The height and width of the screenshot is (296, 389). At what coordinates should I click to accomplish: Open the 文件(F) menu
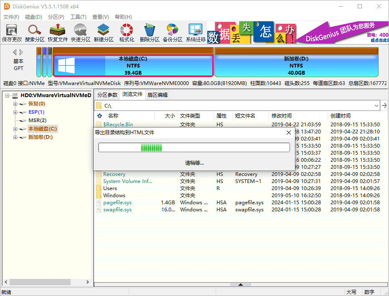click(11, 17)
